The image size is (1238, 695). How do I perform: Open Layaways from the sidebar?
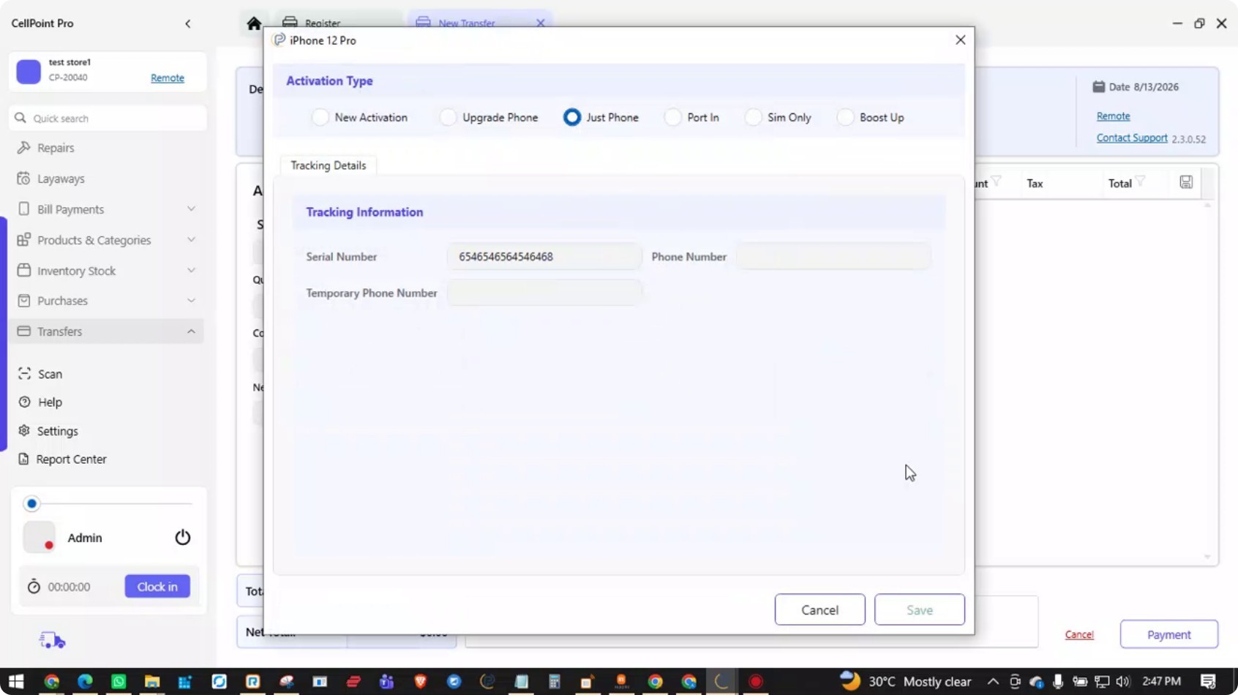tap(61, 179)
